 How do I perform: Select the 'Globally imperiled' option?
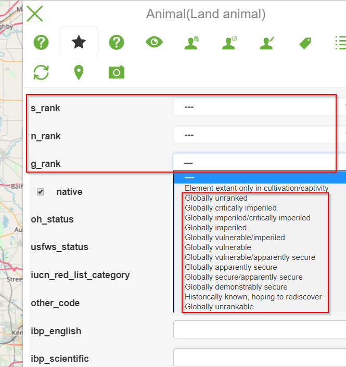click(215, 228)
